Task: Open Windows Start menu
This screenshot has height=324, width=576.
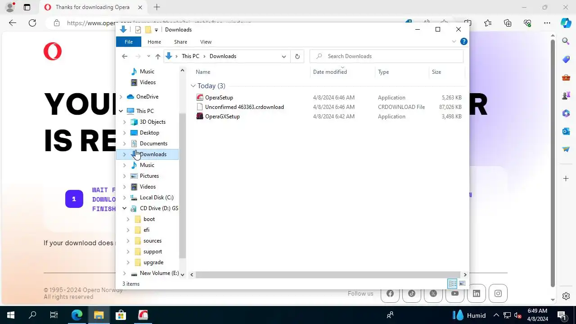Action: tap(11, 315)
